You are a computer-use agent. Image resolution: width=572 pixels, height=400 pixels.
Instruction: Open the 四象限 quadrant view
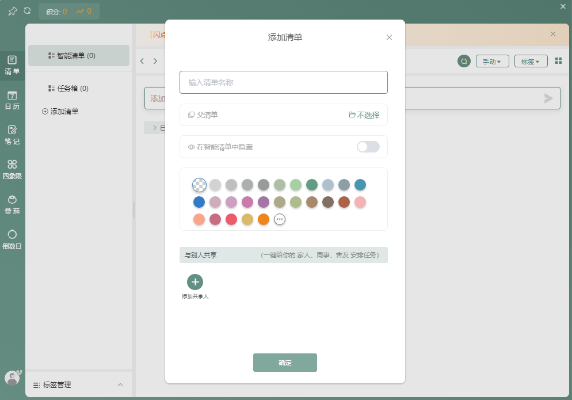[x=12, y=169]
